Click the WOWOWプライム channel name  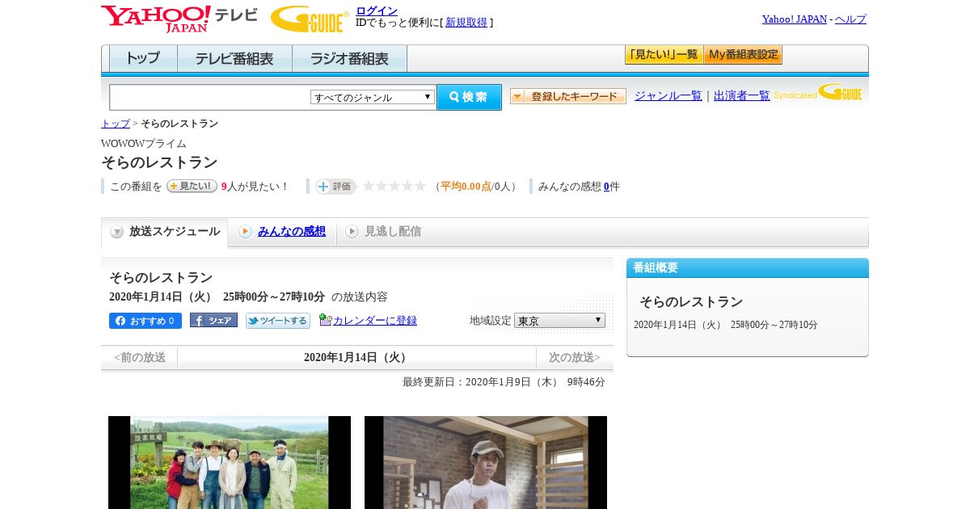[144, 144]
